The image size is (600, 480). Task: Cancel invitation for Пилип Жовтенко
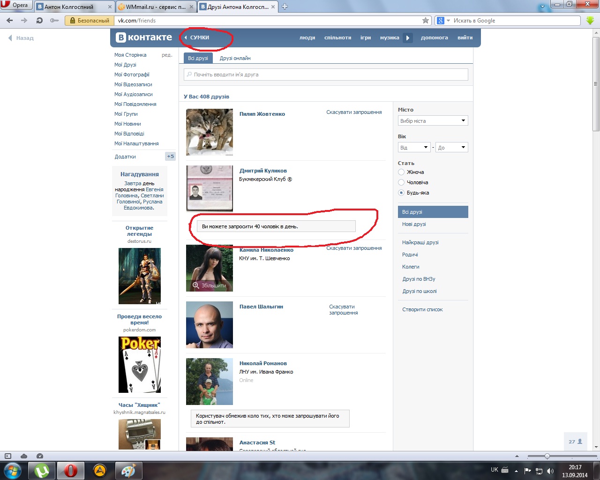click(354, 112)
